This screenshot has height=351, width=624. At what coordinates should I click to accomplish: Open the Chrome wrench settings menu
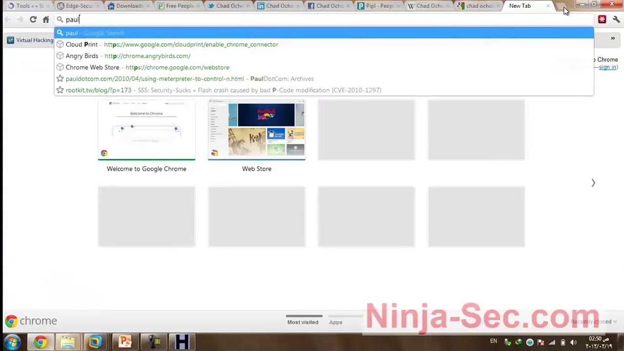[616, 19]
